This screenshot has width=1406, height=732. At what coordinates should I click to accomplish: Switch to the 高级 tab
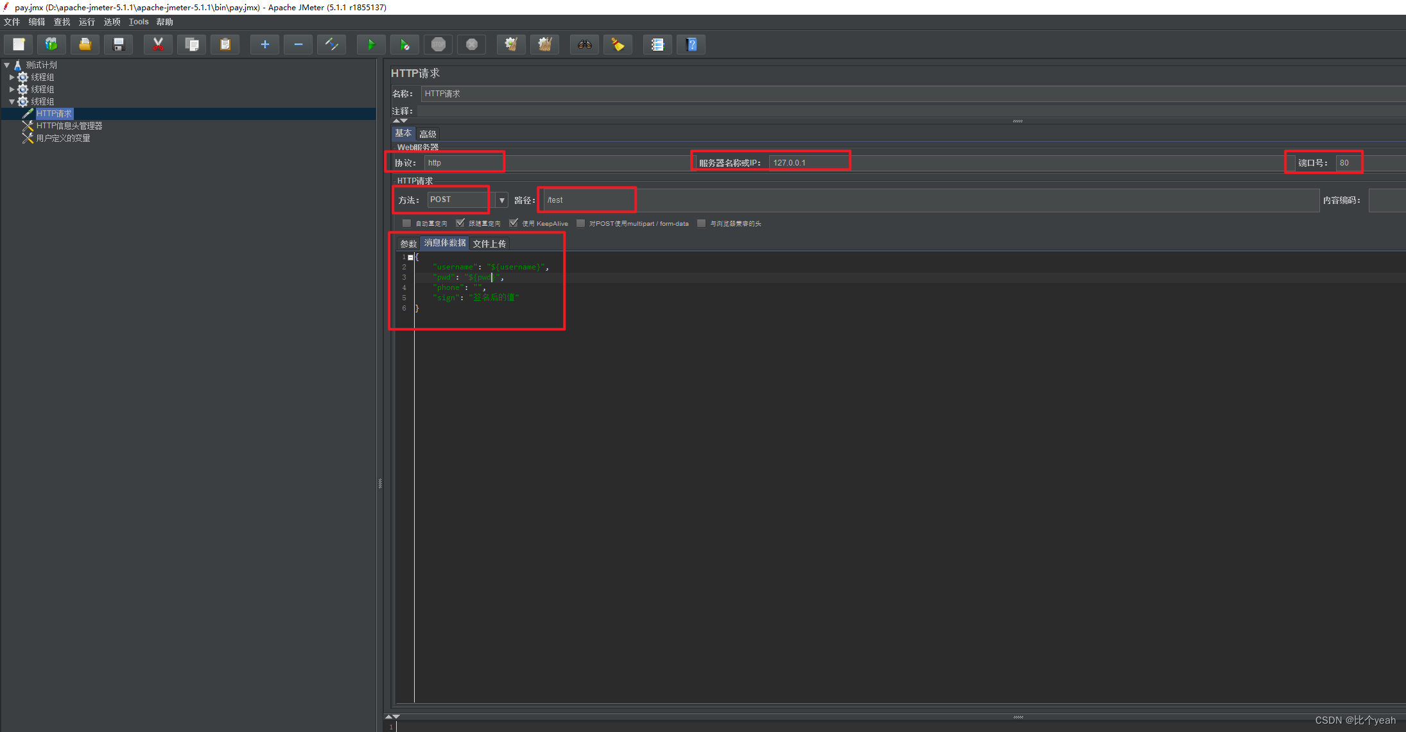[428, 134]
